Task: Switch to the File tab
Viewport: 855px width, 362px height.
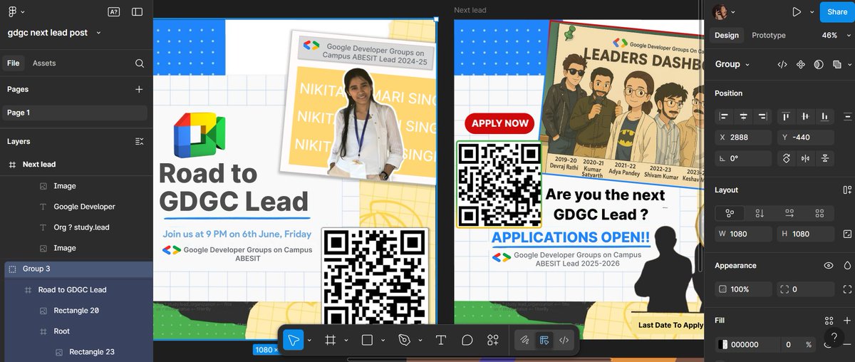Action: 13,63
